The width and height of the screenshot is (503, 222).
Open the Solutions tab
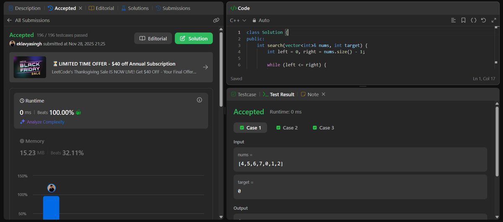pos(135,8)
